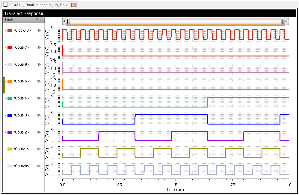Click the Vis column header
The width and height of the screenshot is (299, 195).
[38, 19]
